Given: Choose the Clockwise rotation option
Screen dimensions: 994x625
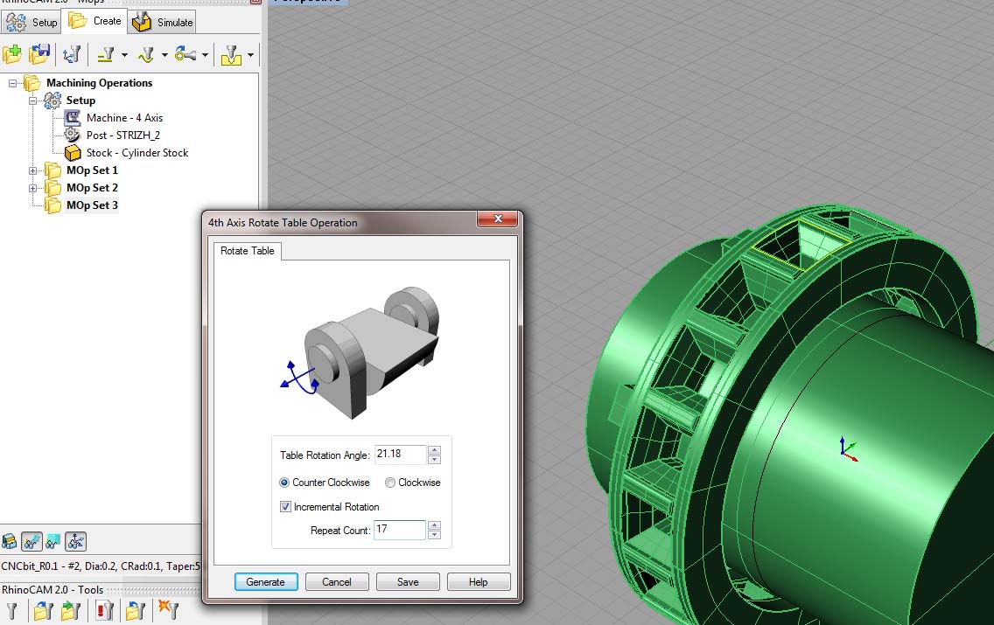Looking at the screenshot, I should pos(390,483).
